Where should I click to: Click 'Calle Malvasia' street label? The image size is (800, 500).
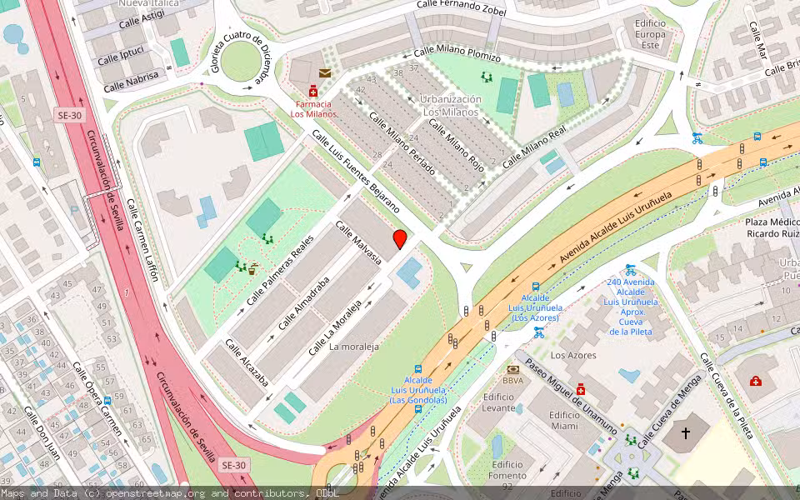(358, 242)
